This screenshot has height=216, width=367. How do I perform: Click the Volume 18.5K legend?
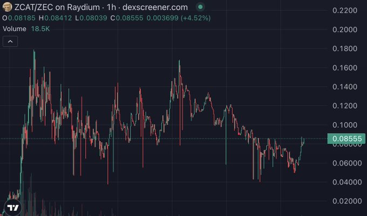pyautogui.click(x=26, y=29)
